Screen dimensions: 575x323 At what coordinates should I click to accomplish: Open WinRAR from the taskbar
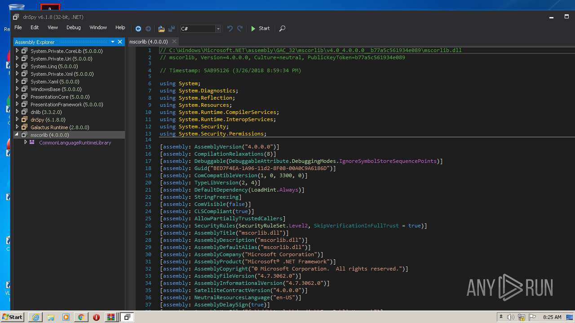tap(111, 317)
